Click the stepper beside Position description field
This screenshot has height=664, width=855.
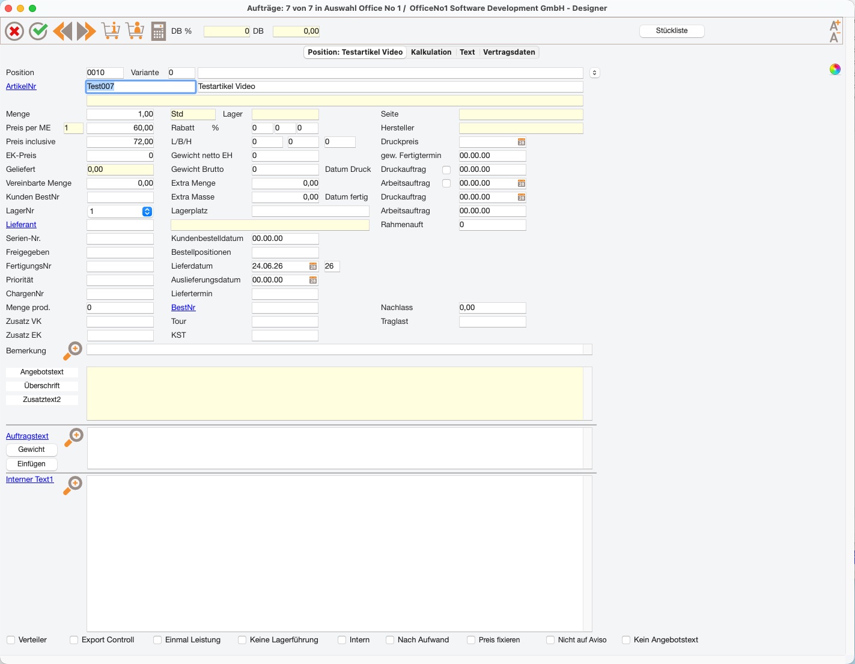coord(594,73)
